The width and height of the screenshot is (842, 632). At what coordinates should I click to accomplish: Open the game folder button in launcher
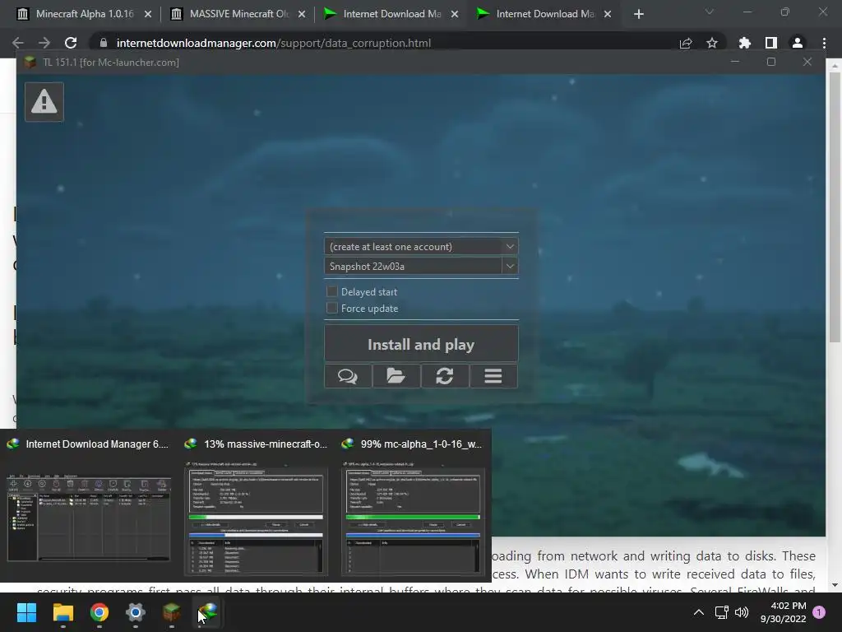click(396, 375)
